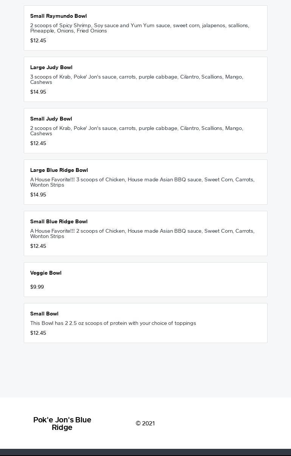This screenshot has width=291, height=456.
Task: Click the Small Bowl protein scoops description
Action: pos(113,323)
